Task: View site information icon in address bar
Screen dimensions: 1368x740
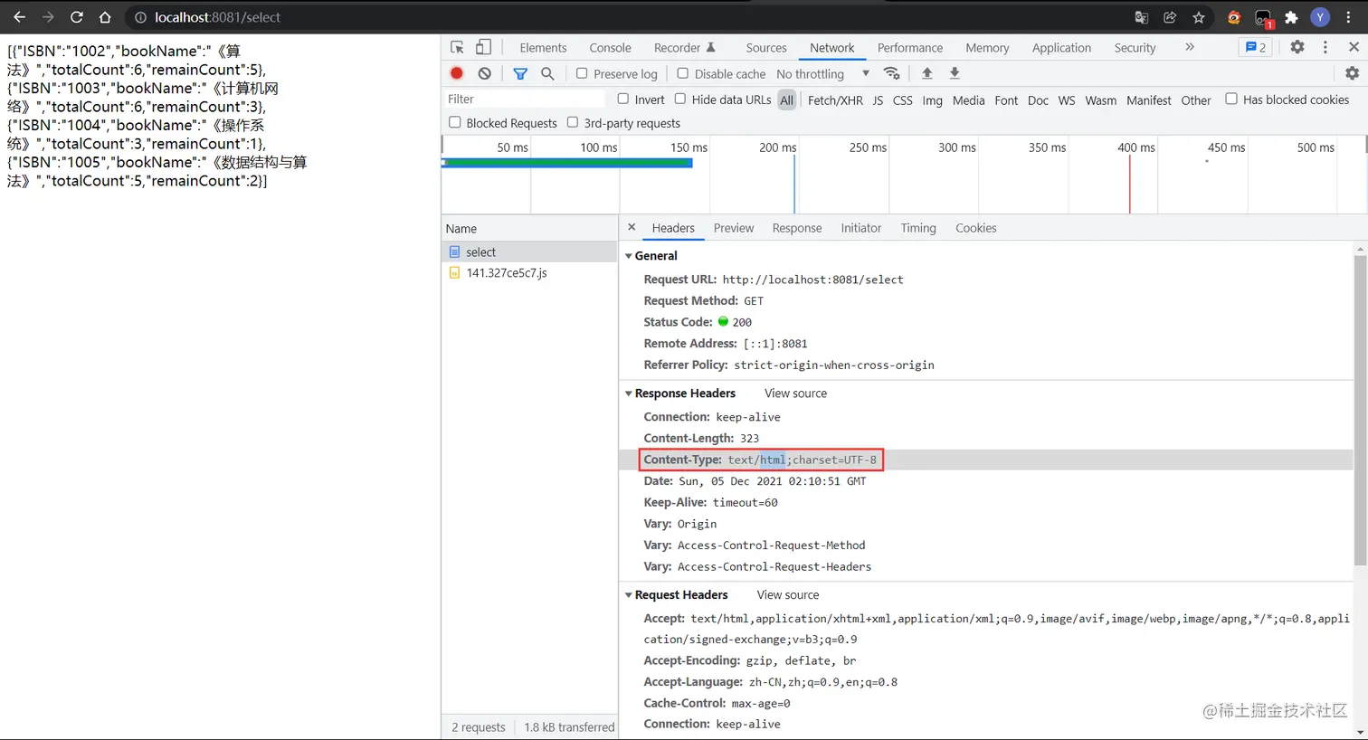Action: coord(140,17)
